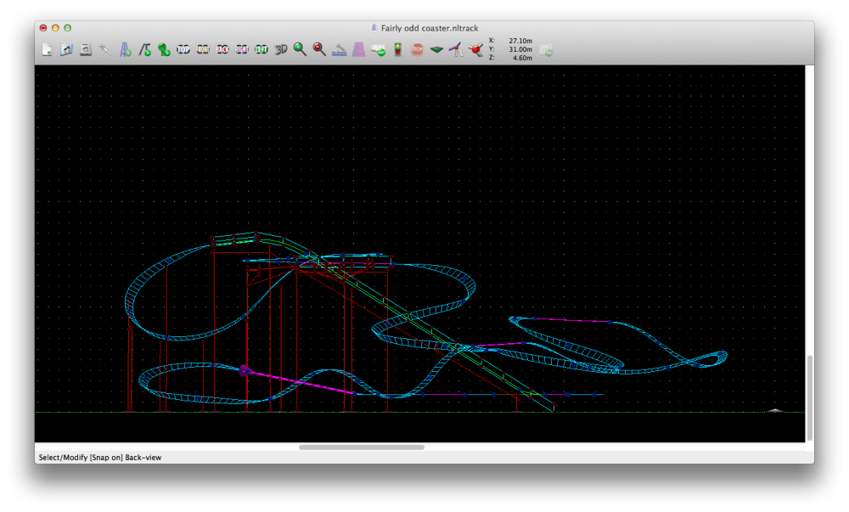Zoom in with the green magnifier

300,50
